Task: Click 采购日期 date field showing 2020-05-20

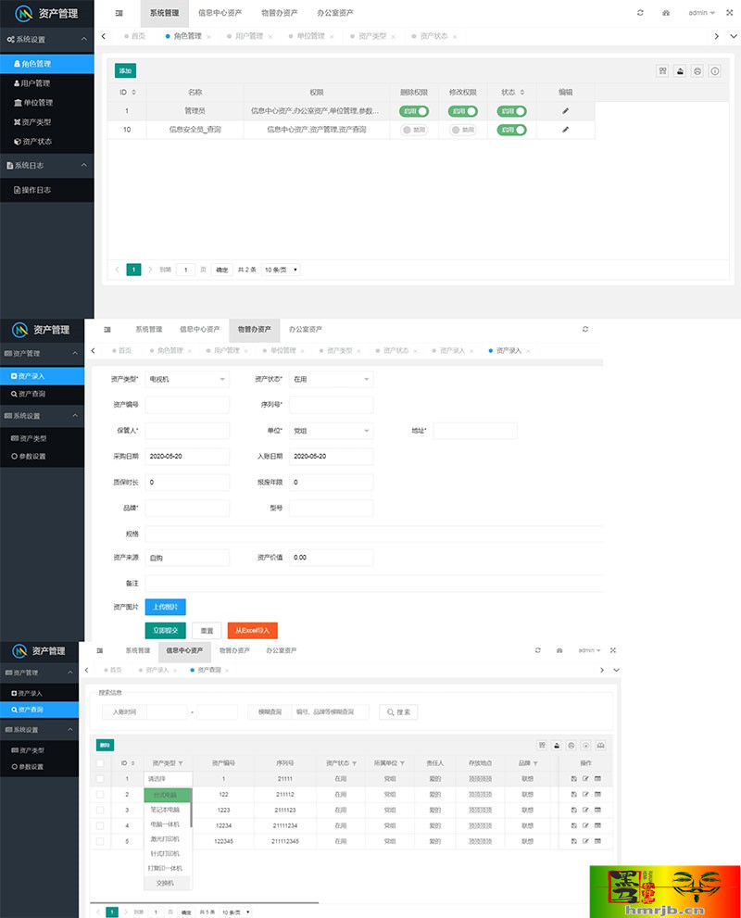Action: click(x=187, y=456)
